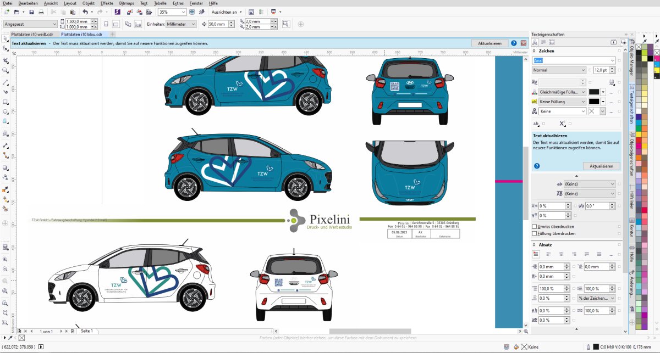This screenshot has height=353, width=660.
Task: Click Aktualisieren in the top notification bar
Action: point(490,43)
